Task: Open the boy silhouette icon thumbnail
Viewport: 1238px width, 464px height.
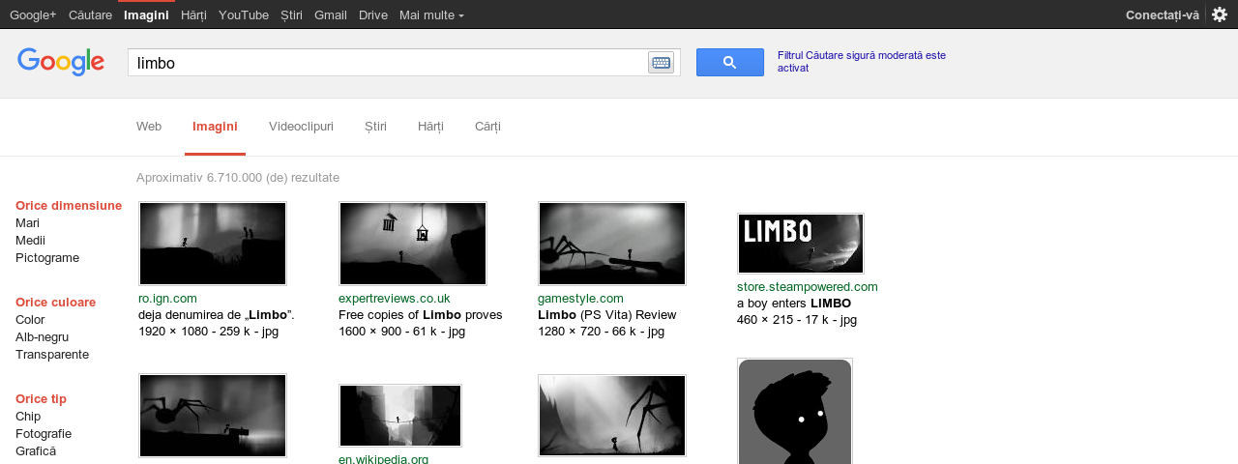Action: click(795, 412)
